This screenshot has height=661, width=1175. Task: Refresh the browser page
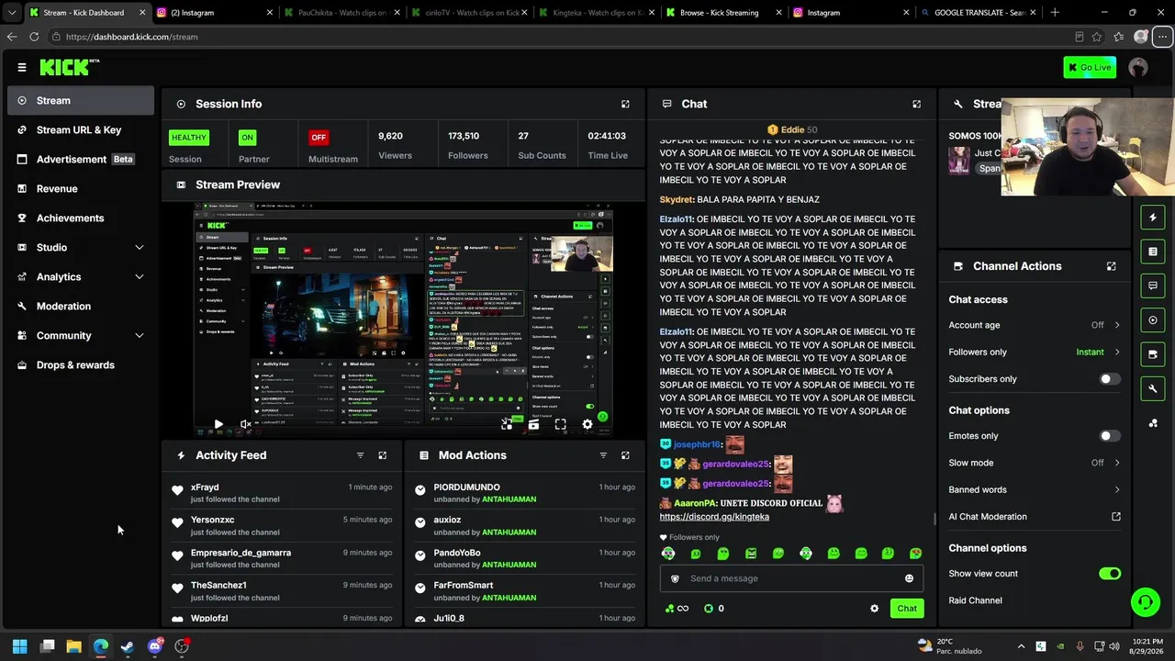34,37
